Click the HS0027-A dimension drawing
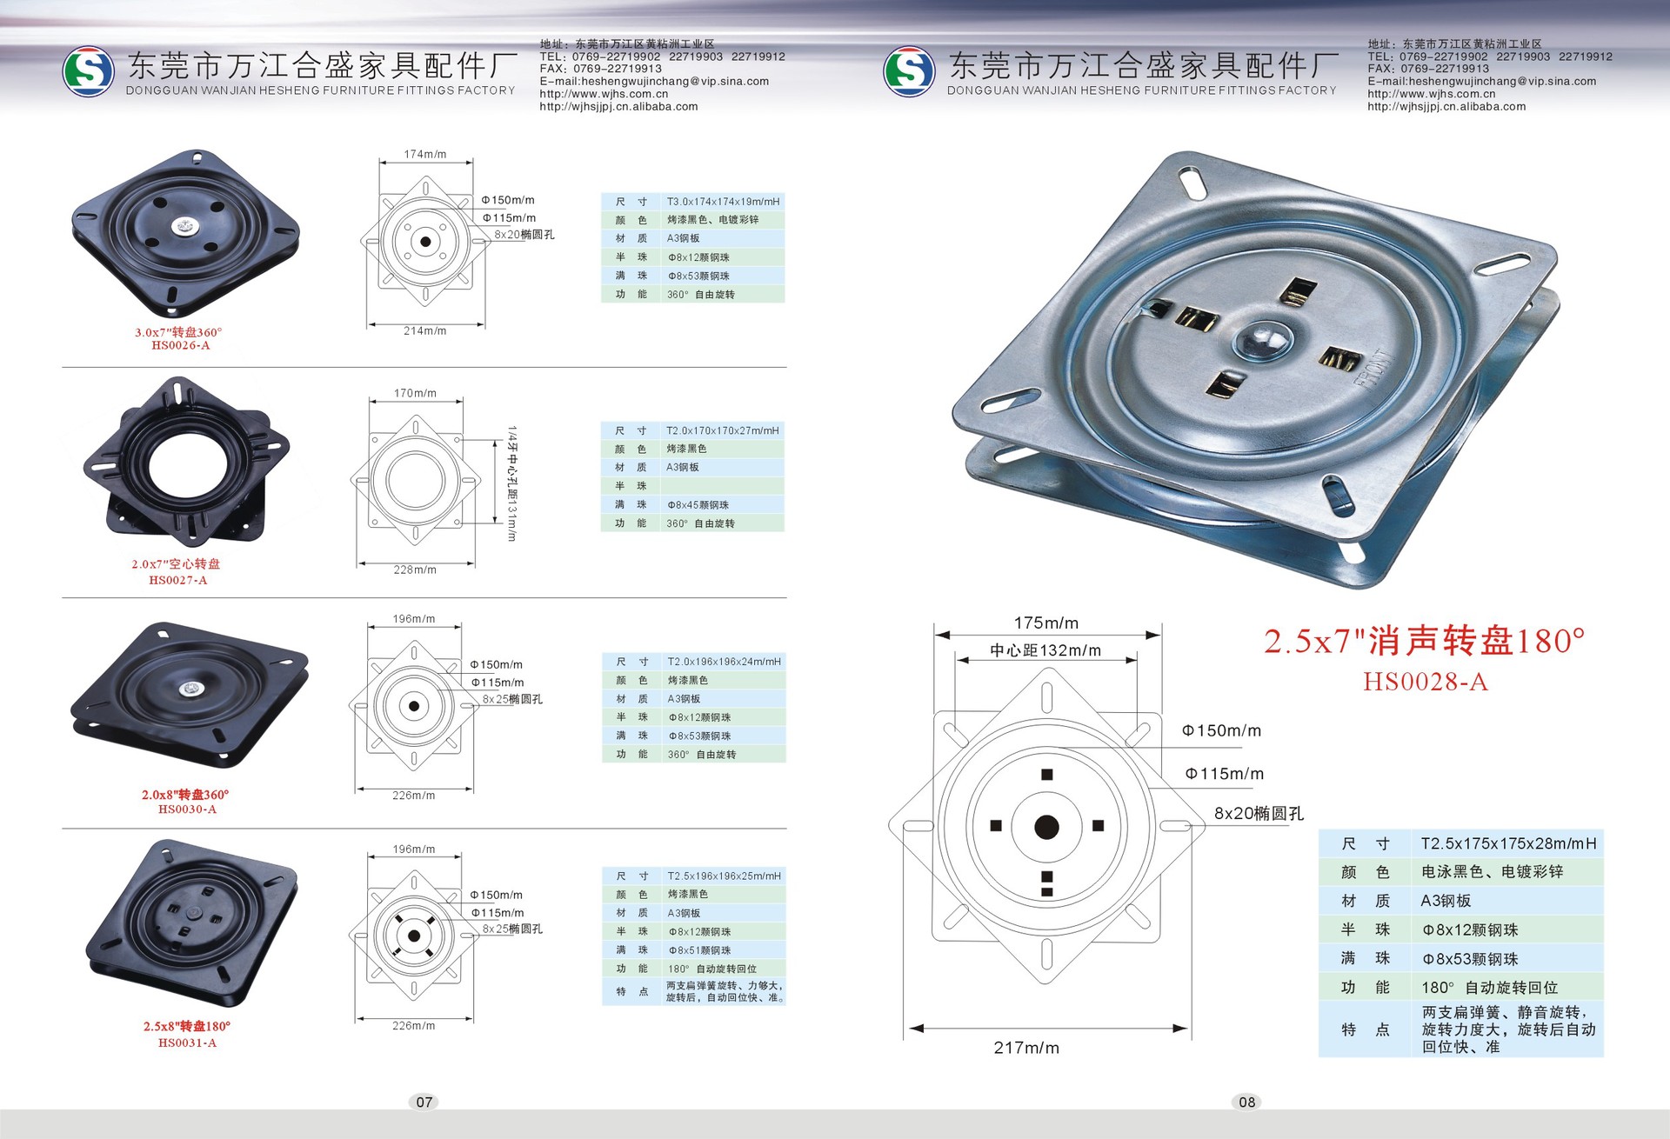 click(416, 480)
